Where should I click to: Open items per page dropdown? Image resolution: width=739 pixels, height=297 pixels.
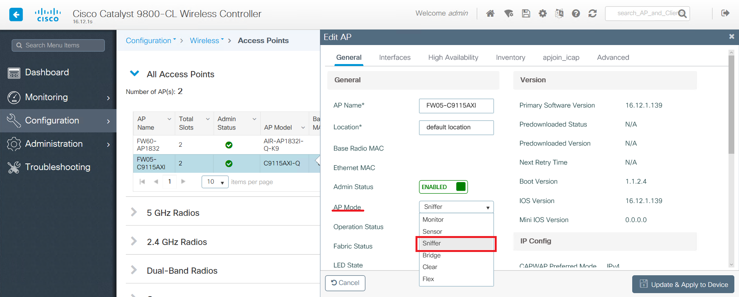point(215,182)
